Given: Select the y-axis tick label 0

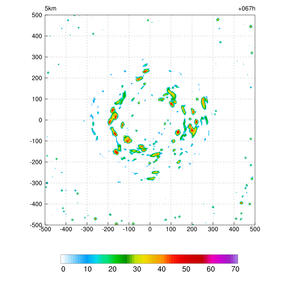Looking at the screenshot, I should 40,120.
